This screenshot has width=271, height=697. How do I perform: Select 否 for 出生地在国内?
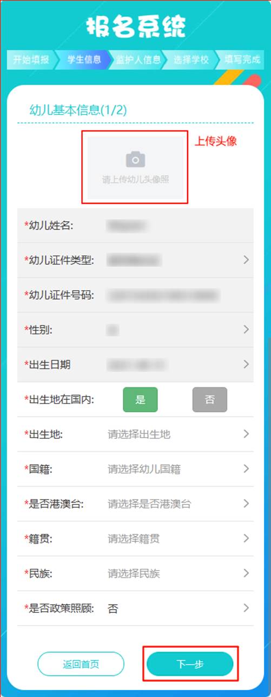pos(210,400)
